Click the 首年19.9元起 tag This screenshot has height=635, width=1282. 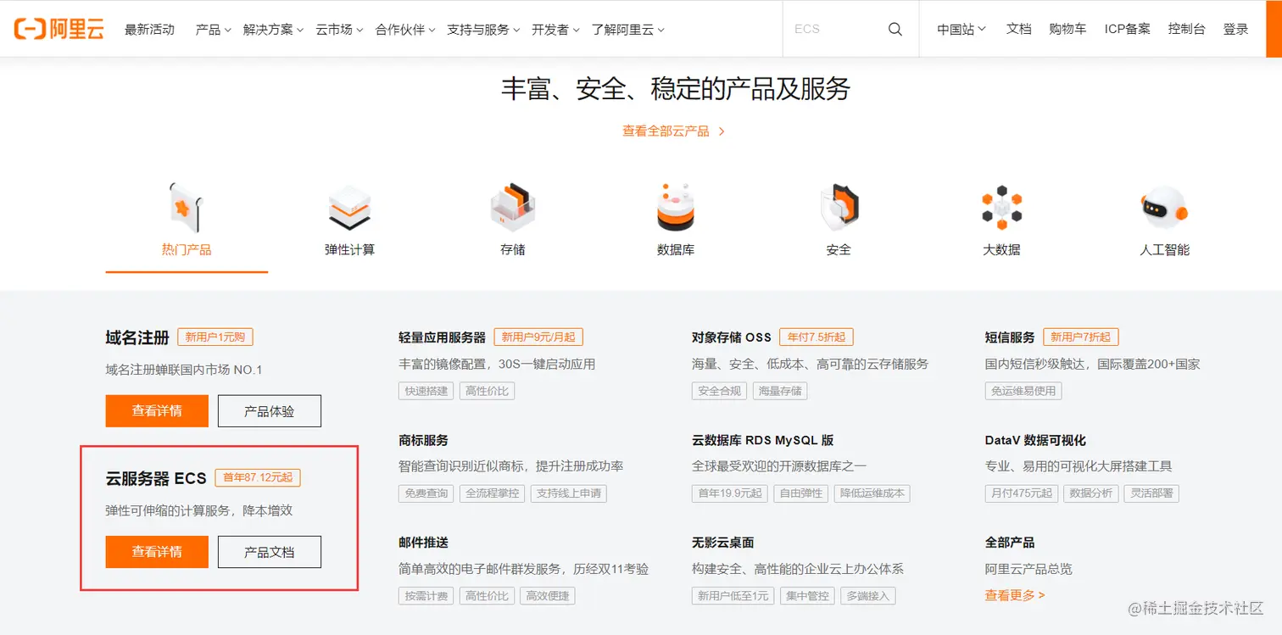tap(730, 493)
